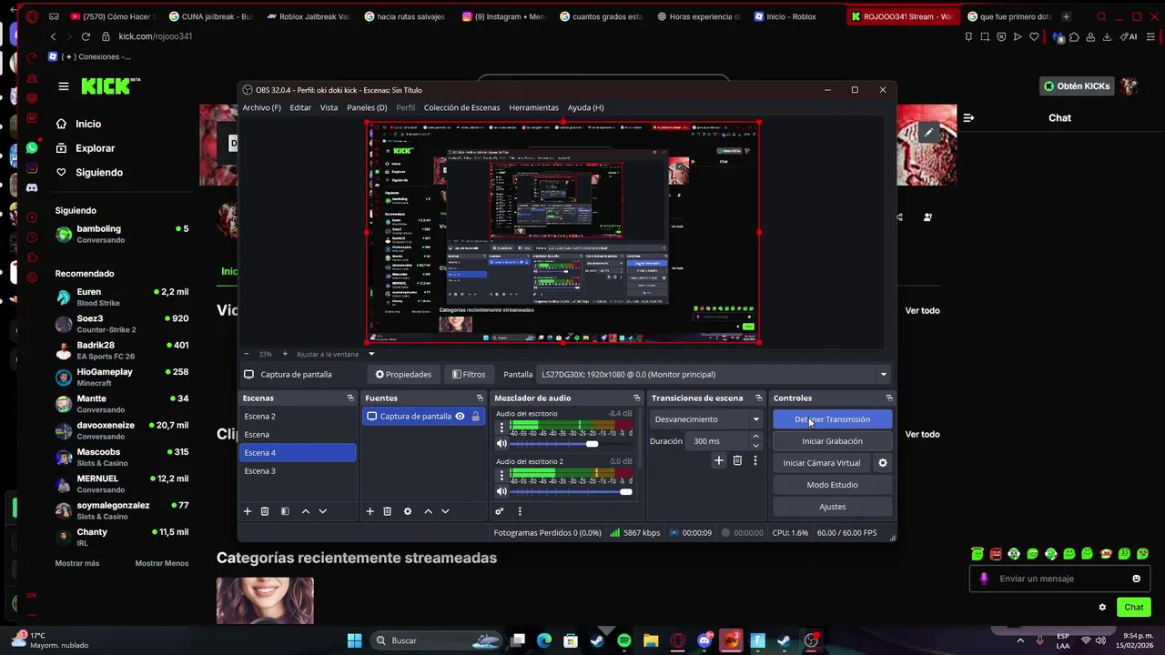Viewport: 1165px width, 655px height.
Task: Open OBS Ajustes settings button
Action: click(x=832, y=507)
